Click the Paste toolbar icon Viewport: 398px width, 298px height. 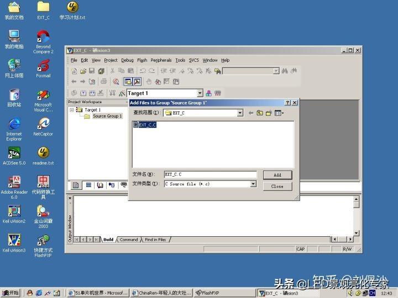pos(130,71)
